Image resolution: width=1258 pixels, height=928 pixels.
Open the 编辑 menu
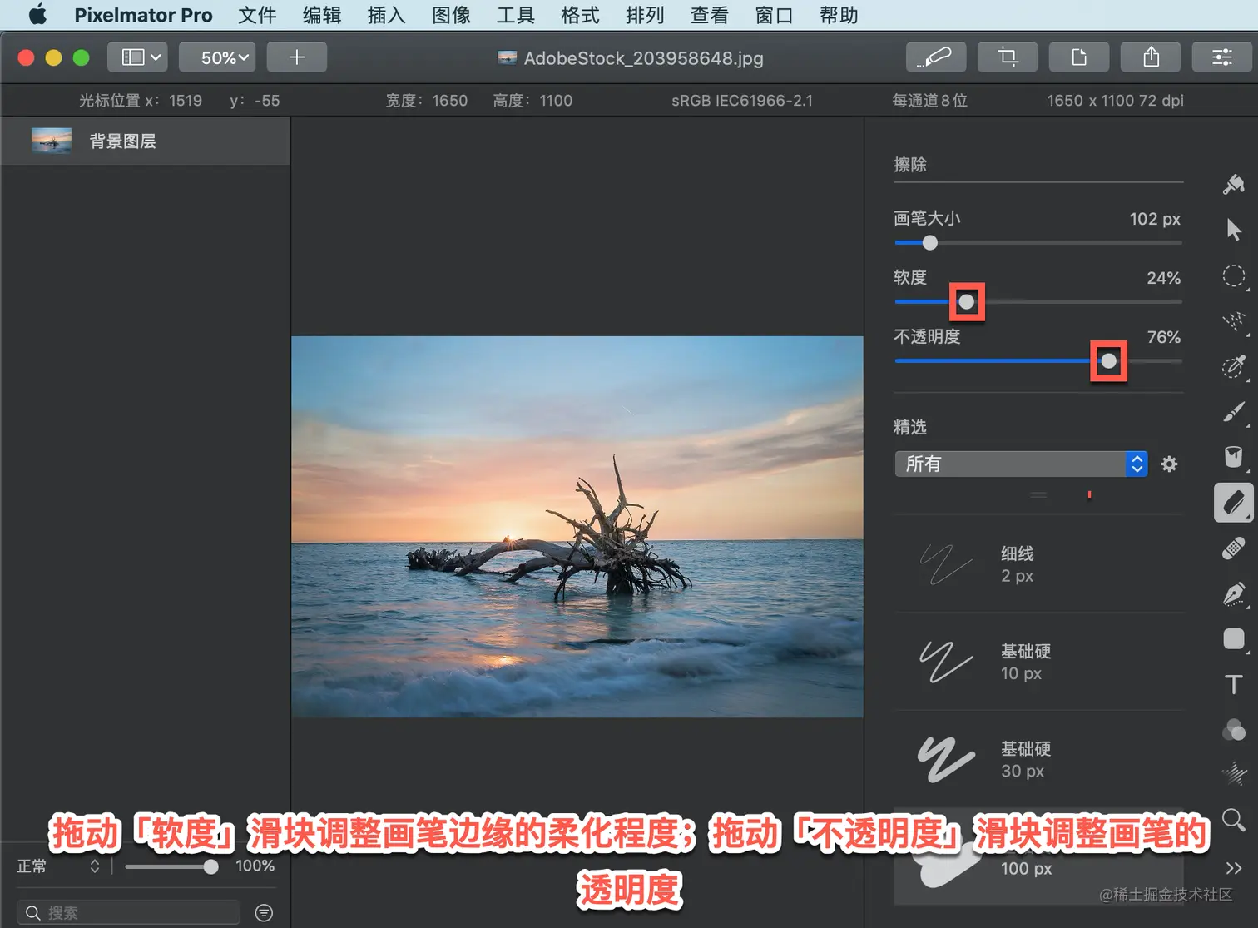[322, 15]
